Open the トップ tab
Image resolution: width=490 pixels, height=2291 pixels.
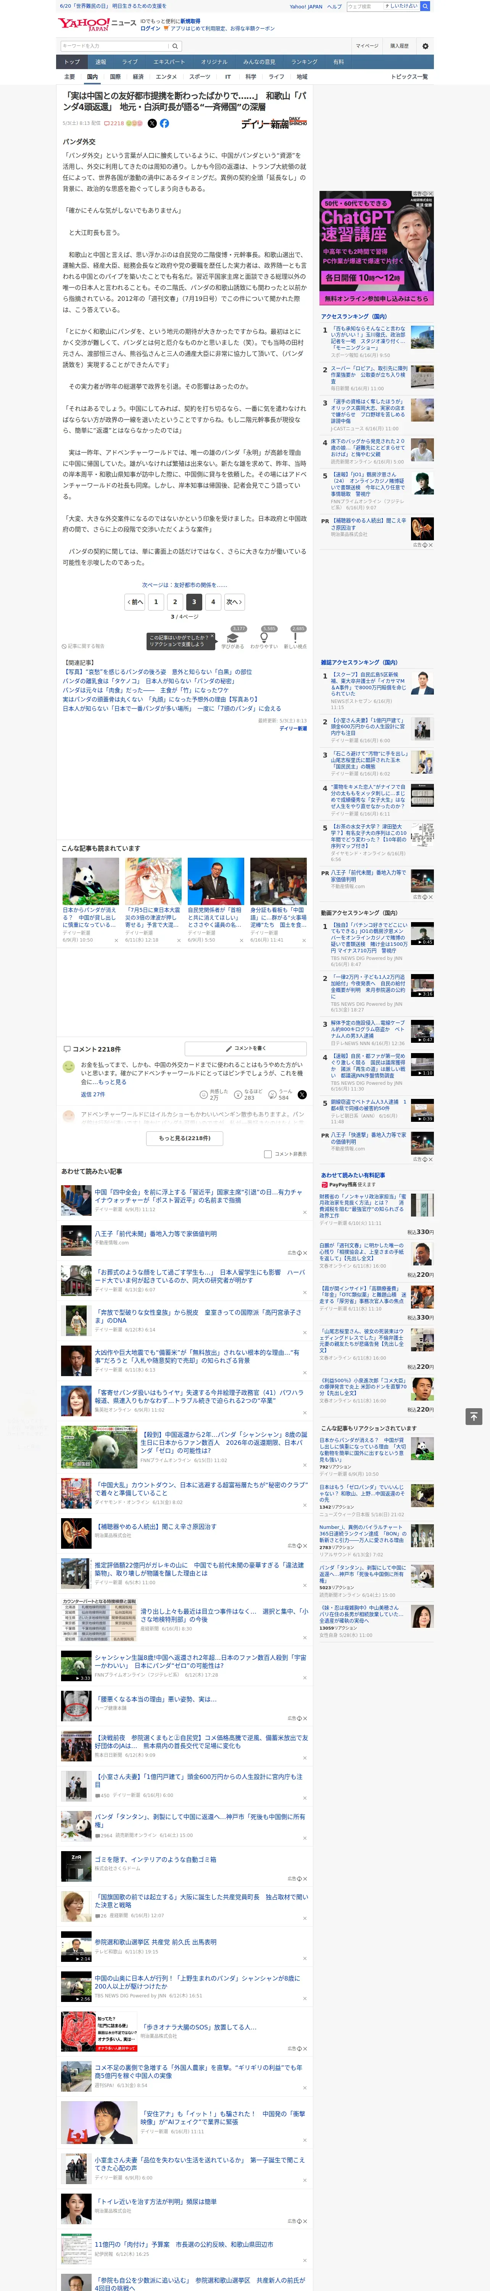pyautogui.click(x=72, y=61)
